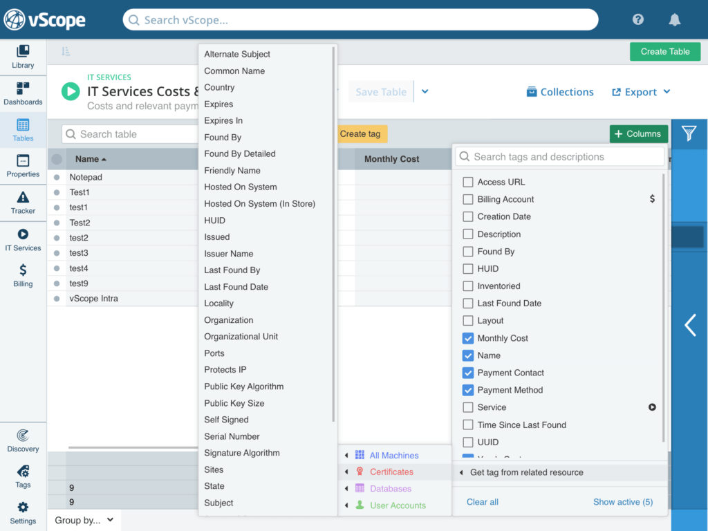Focus the Search table field
Screen dimensions: 708x531
(x=130, y=134)
